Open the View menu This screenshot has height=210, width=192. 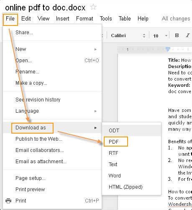[44, 19]
